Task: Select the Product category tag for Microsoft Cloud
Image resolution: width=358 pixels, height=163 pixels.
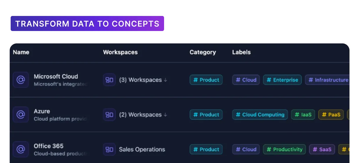Action: pyautogui.click(x=206, y=80)
